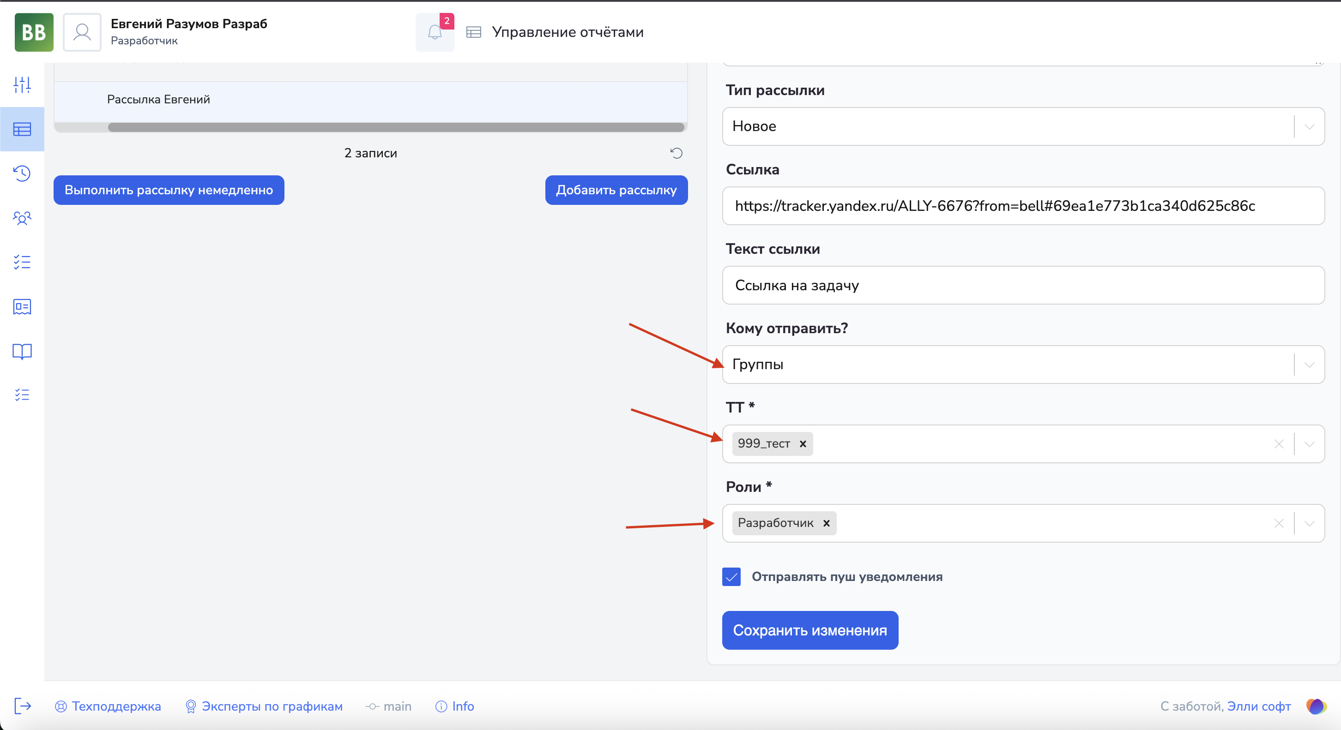Viewport: 1341px width, 730px height.
Task: Click the logout icon at bottom left
Action: point(22,706)
